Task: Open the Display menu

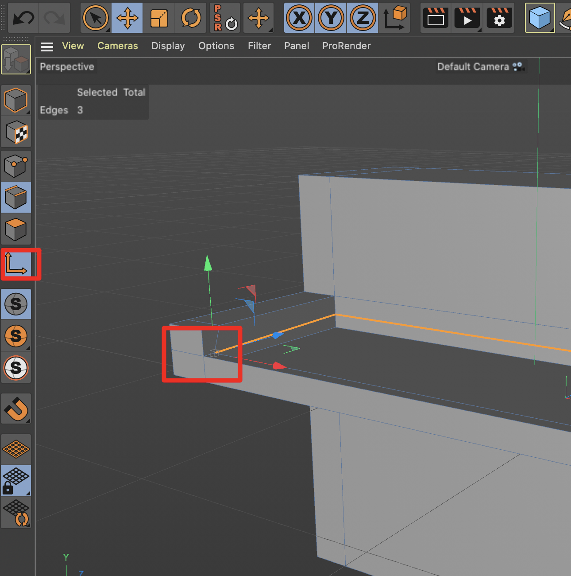Action: click(x=168, y=46)
